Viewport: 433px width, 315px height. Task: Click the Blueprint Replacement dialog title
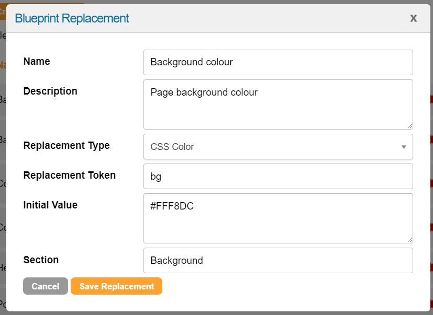tap(72, 18)
